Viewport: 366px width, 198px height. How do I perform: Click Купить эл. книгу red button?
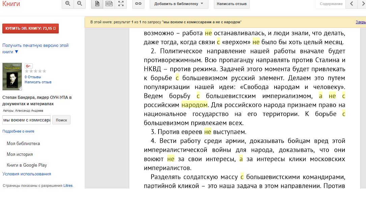point(31,28)
